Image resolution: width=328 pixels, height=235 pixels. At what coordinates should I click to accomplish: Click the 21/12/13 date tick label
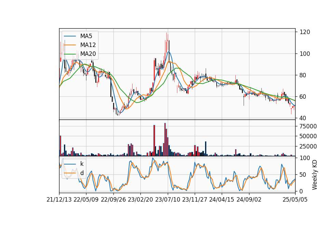tap(59, 200)
